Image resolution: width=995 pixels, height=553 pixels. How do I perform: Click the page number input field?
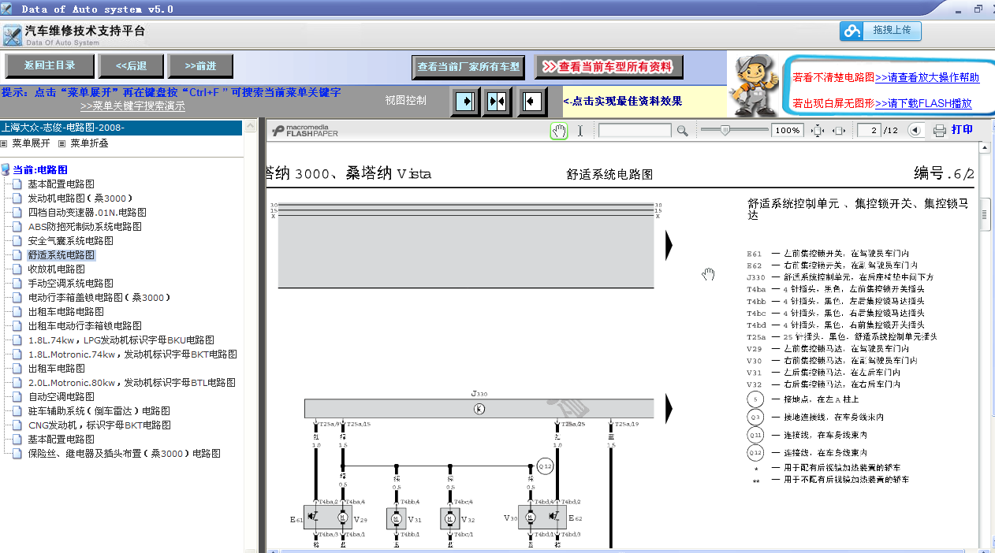(869, 131)
